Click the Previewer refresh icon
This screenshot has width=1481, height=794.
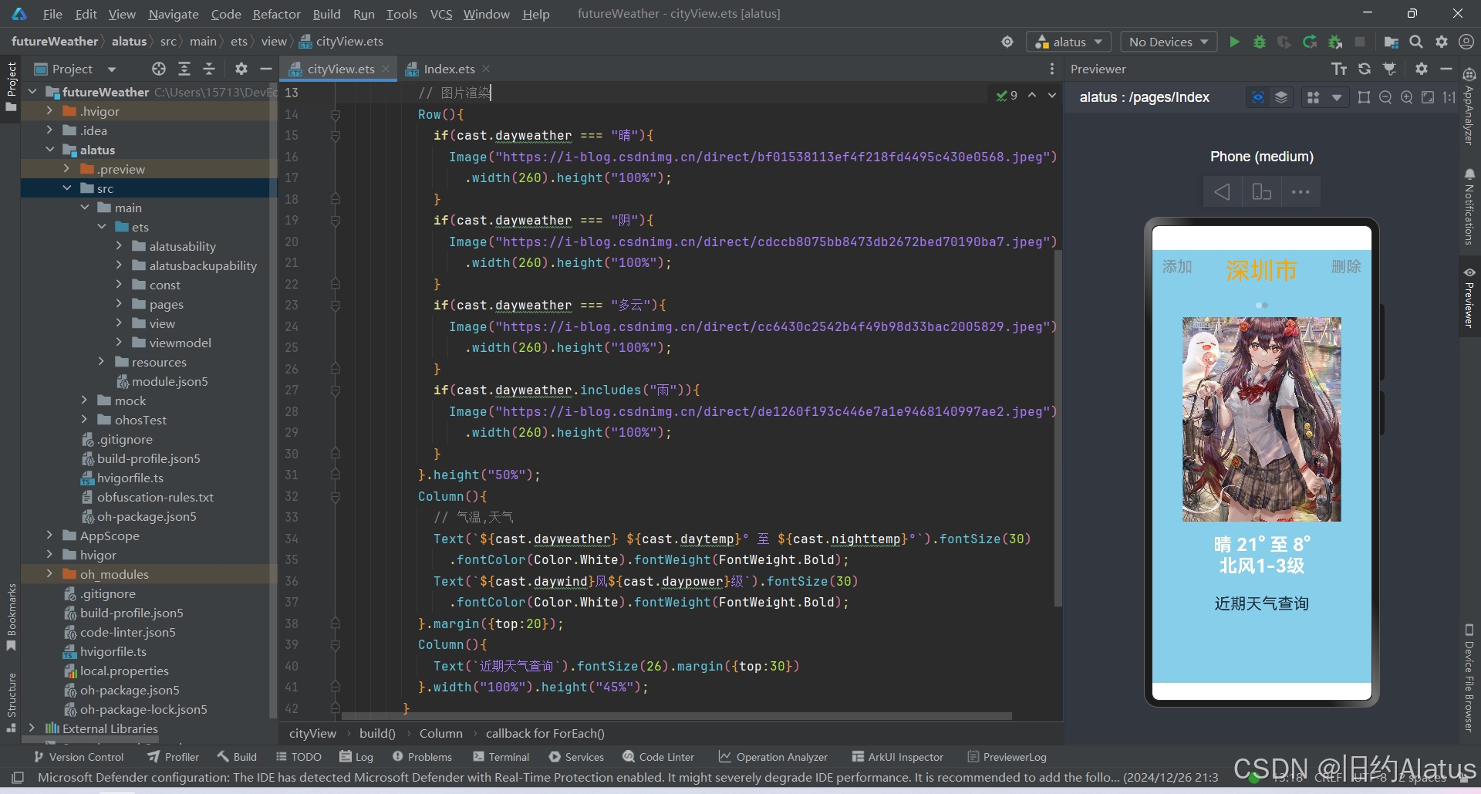coord(1365,69)
